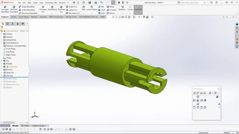Switch to the Evaluate tab

43,17
